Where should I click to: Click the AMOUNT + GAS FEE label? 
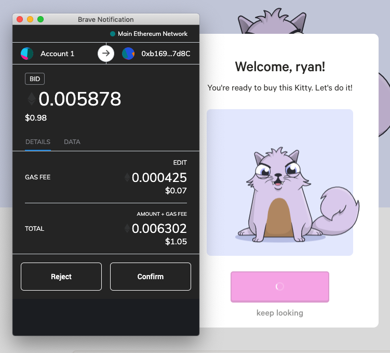pyautogui.click(x=162, y=214)
